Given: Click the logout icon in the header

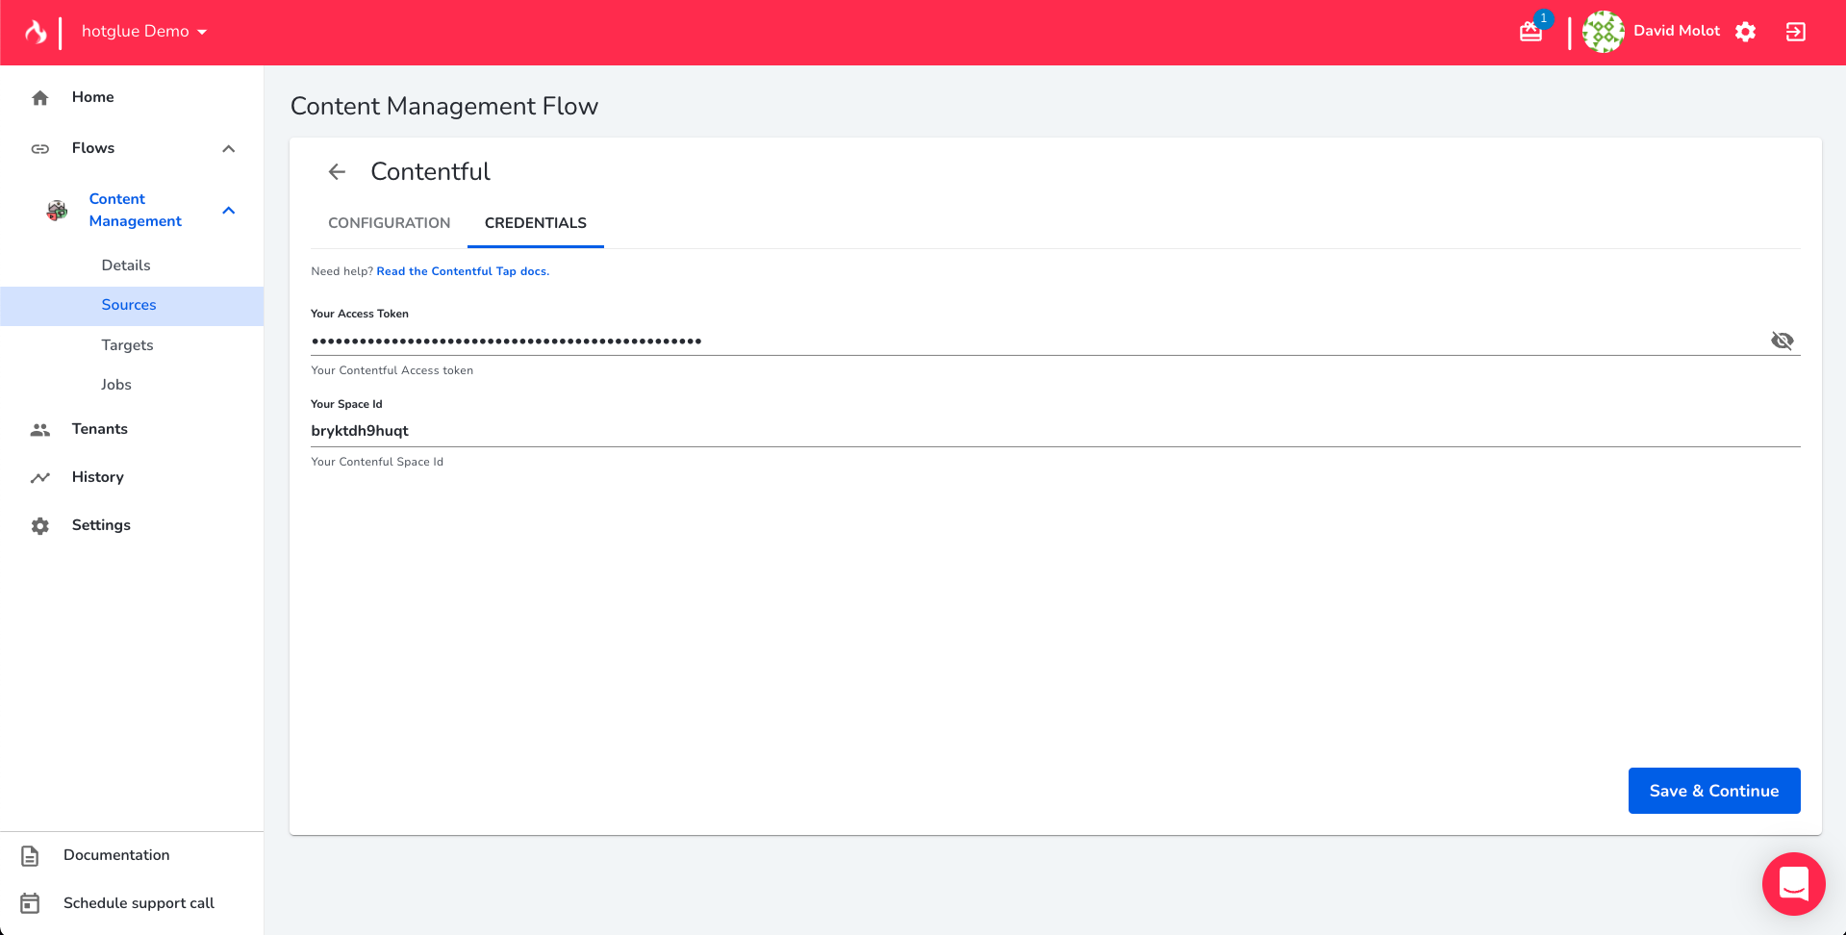Looking at the screenshot, I should 1795,32.
